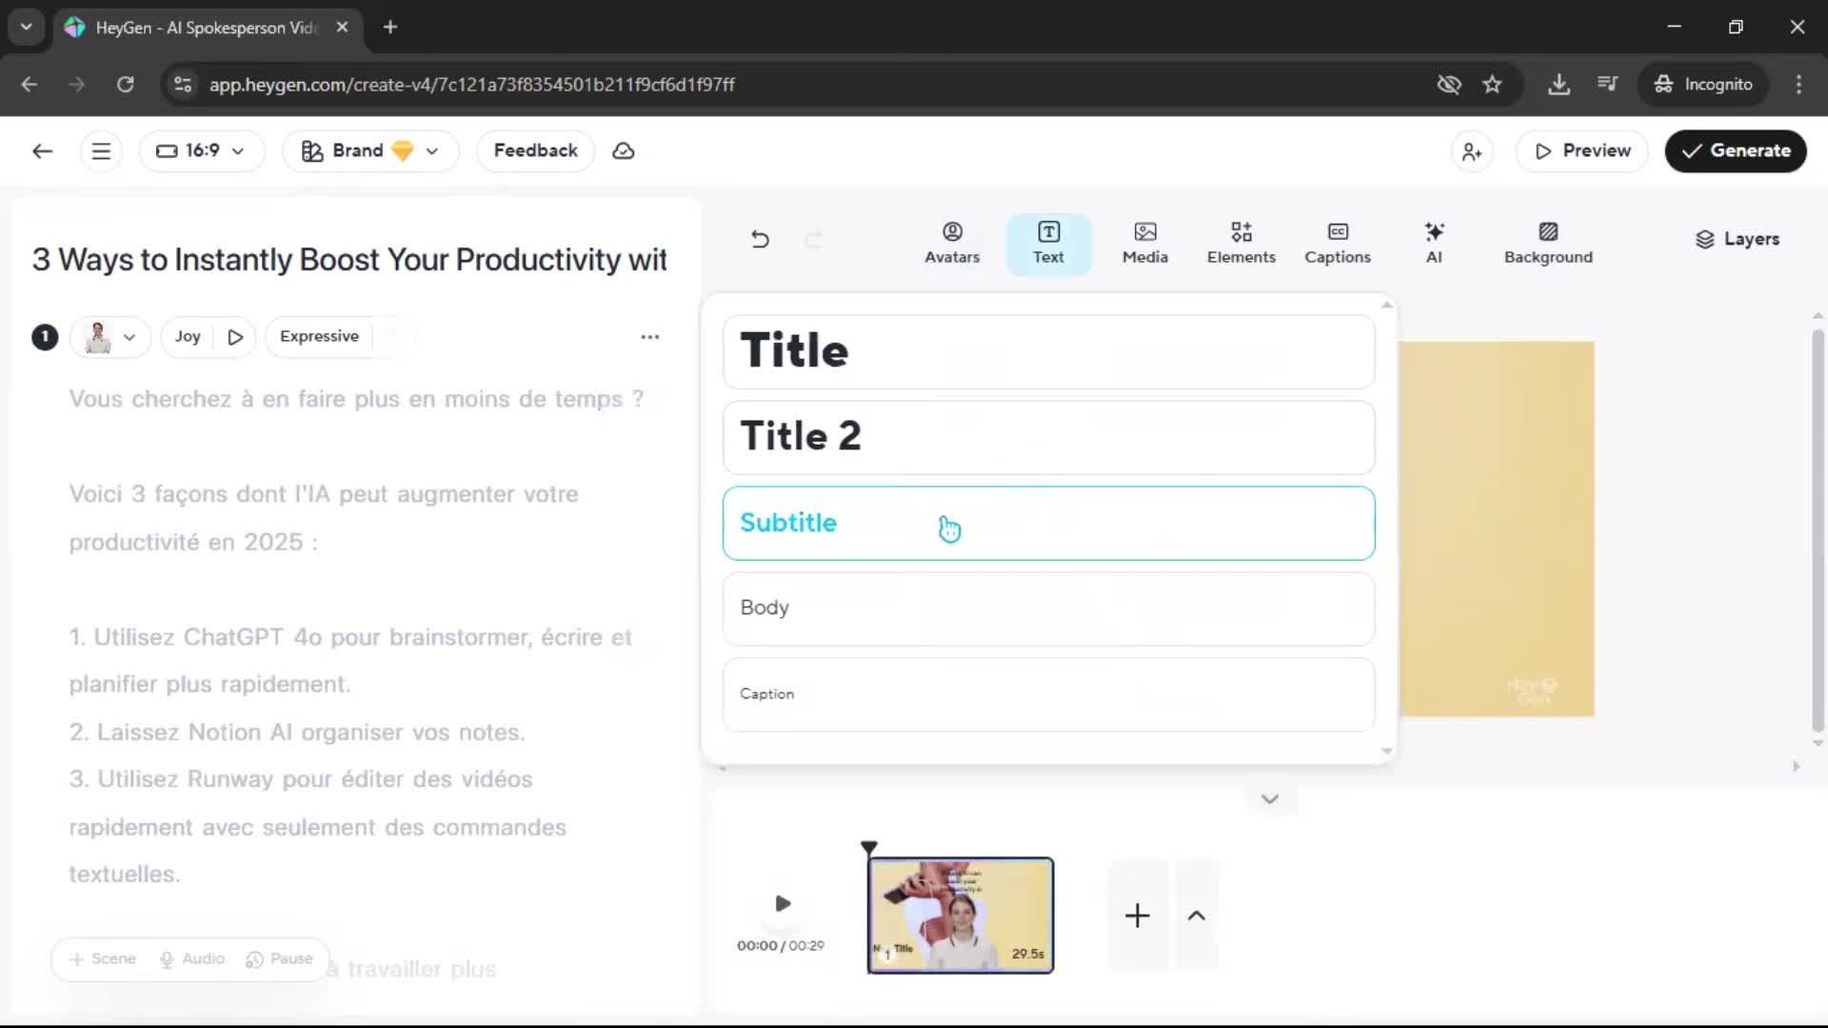Open the Elements panel
The width and height of the screenshot is (1828, 1028).
point(1241,244)
